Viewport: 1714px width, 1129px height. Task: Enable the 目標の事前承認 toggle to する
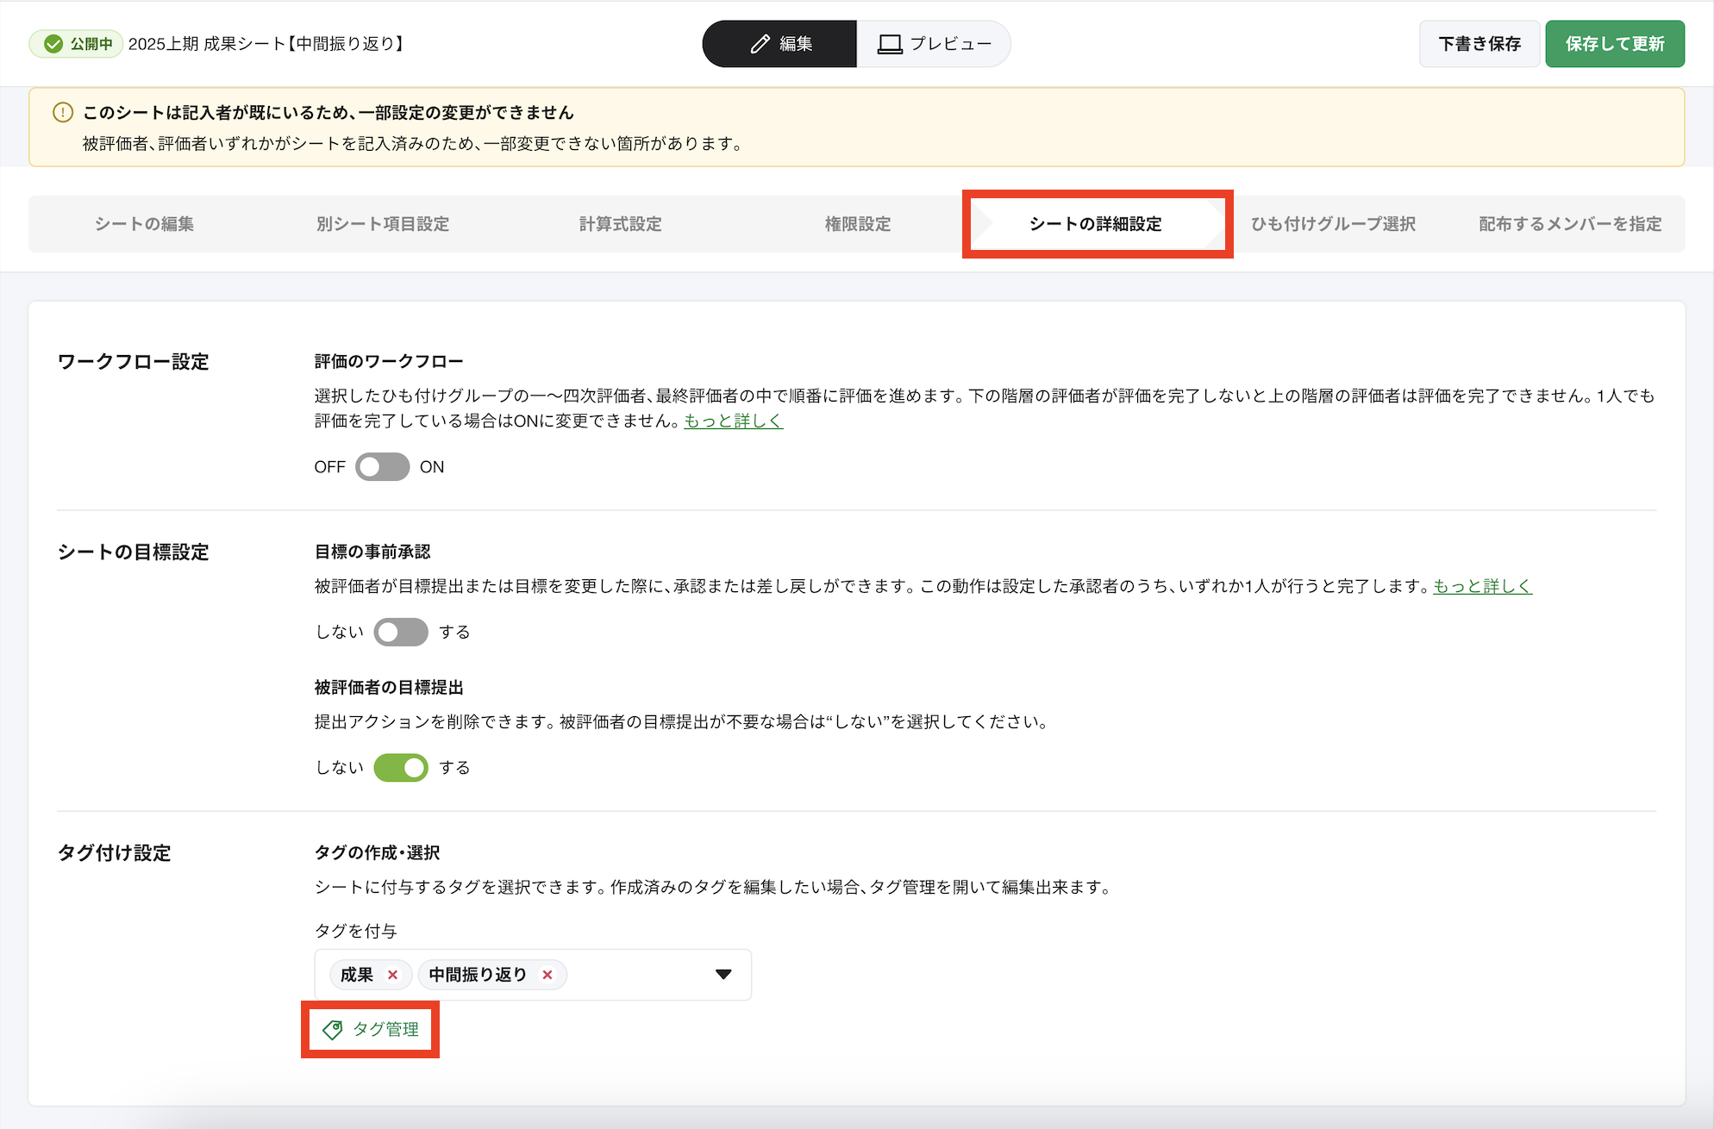pos(400,632)
